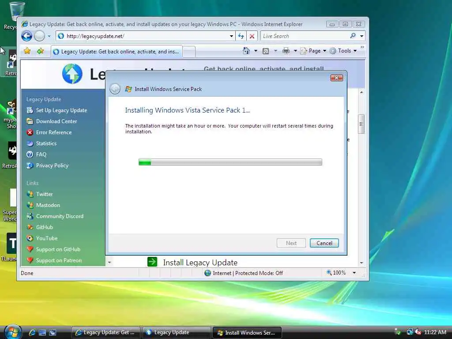Open the Privacy Policy link
Screen dimensions: 452x339
pyautogui.click(x=52, y=166)
